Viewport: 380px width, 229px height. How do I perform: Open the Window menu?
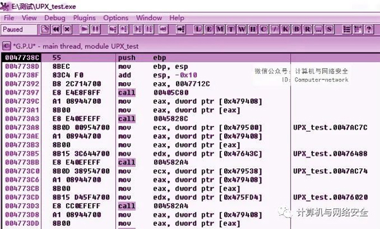coord(149,18)
